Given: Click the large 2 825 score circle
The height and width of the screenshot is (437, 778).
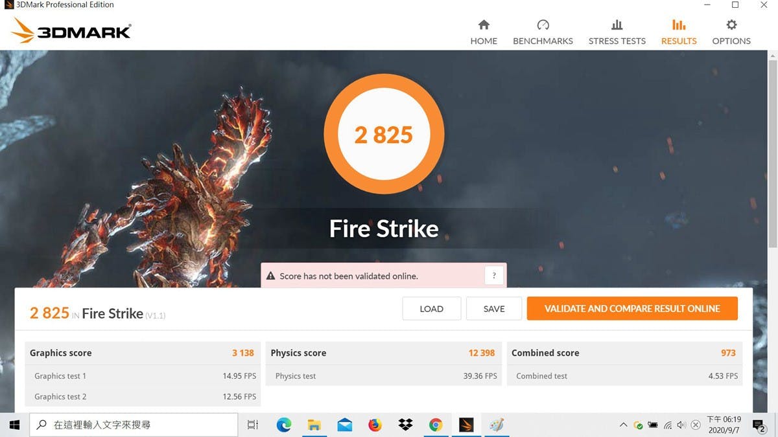Looking at the screenshot, I should [x=384, y=135].
